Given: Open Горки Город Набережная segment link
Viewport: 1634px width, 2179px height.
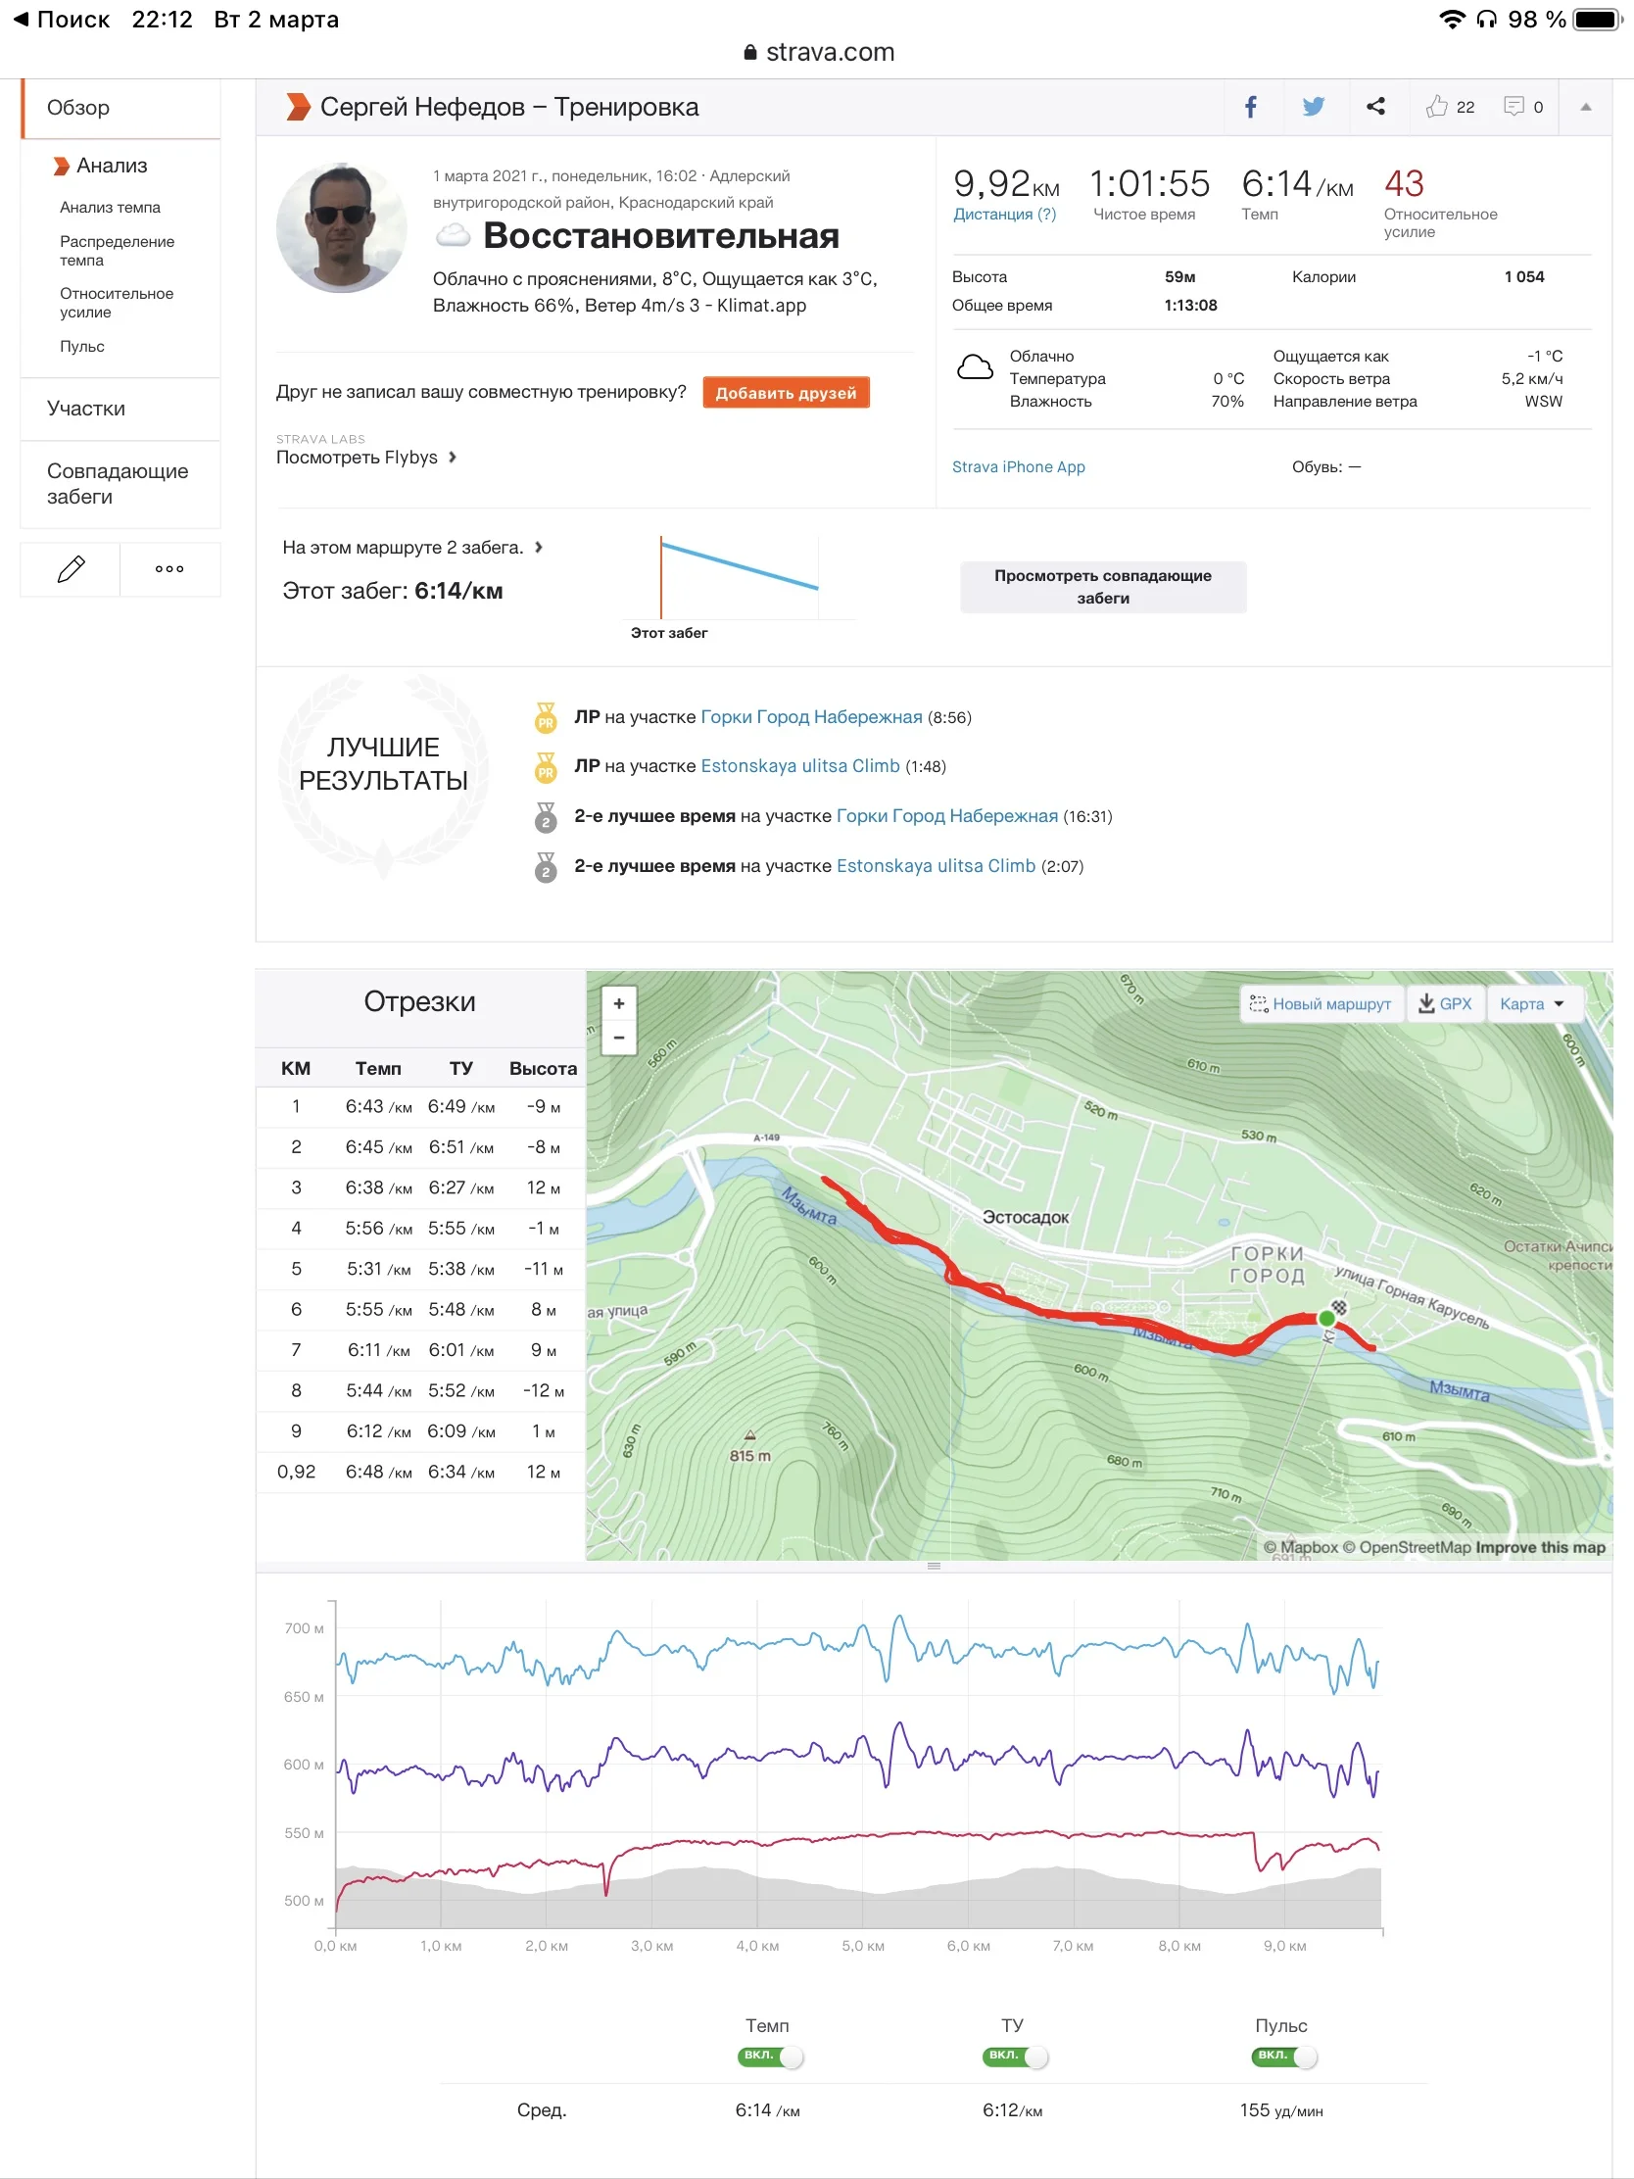Looking at the screenshot, I should [810, 717].
